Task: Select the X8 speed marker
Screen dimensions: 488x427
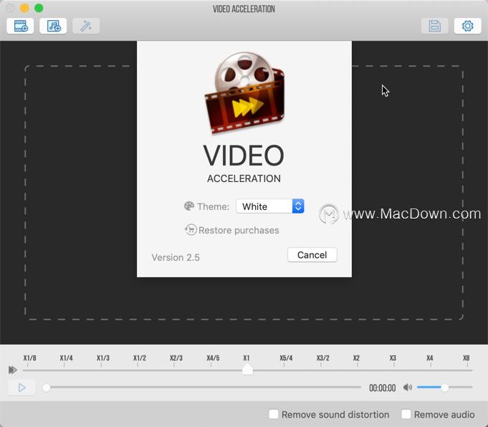Action: (467, 358)
